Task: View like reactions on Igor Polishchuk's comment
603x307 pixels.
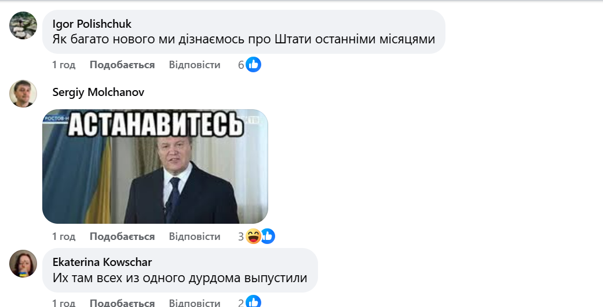Action: [254, 65]
